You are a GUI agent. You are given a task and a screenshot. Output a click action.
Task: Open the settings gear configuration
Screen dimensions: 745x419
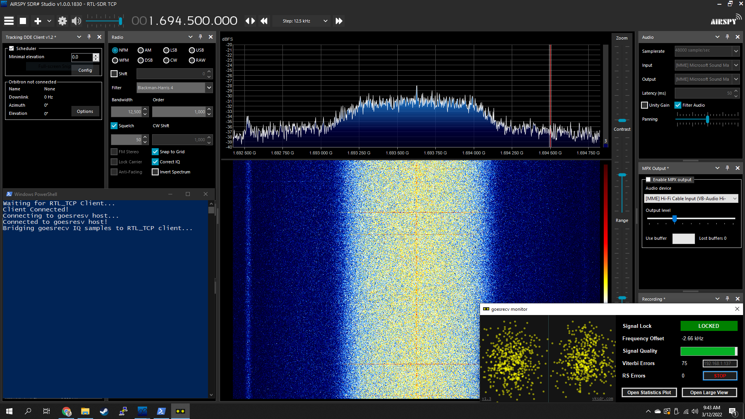pos(62,21)
